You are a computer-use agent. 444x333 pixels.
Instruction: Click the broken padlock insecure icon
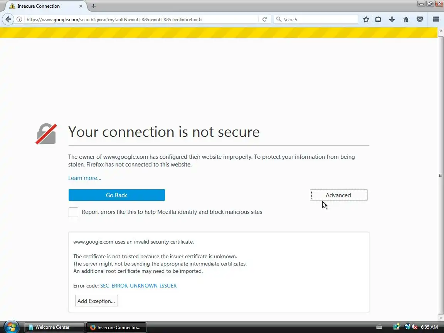[46, 134]
